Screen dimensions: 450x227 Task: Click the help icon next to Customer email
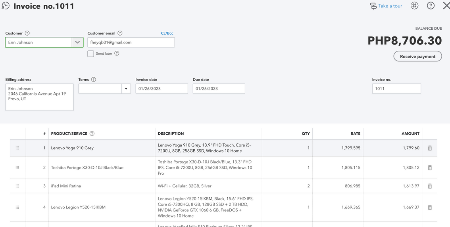(120, 33)
